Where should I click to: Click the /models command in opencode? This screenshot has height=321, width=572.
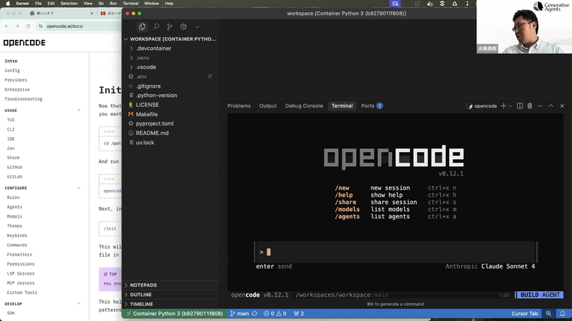347,209
